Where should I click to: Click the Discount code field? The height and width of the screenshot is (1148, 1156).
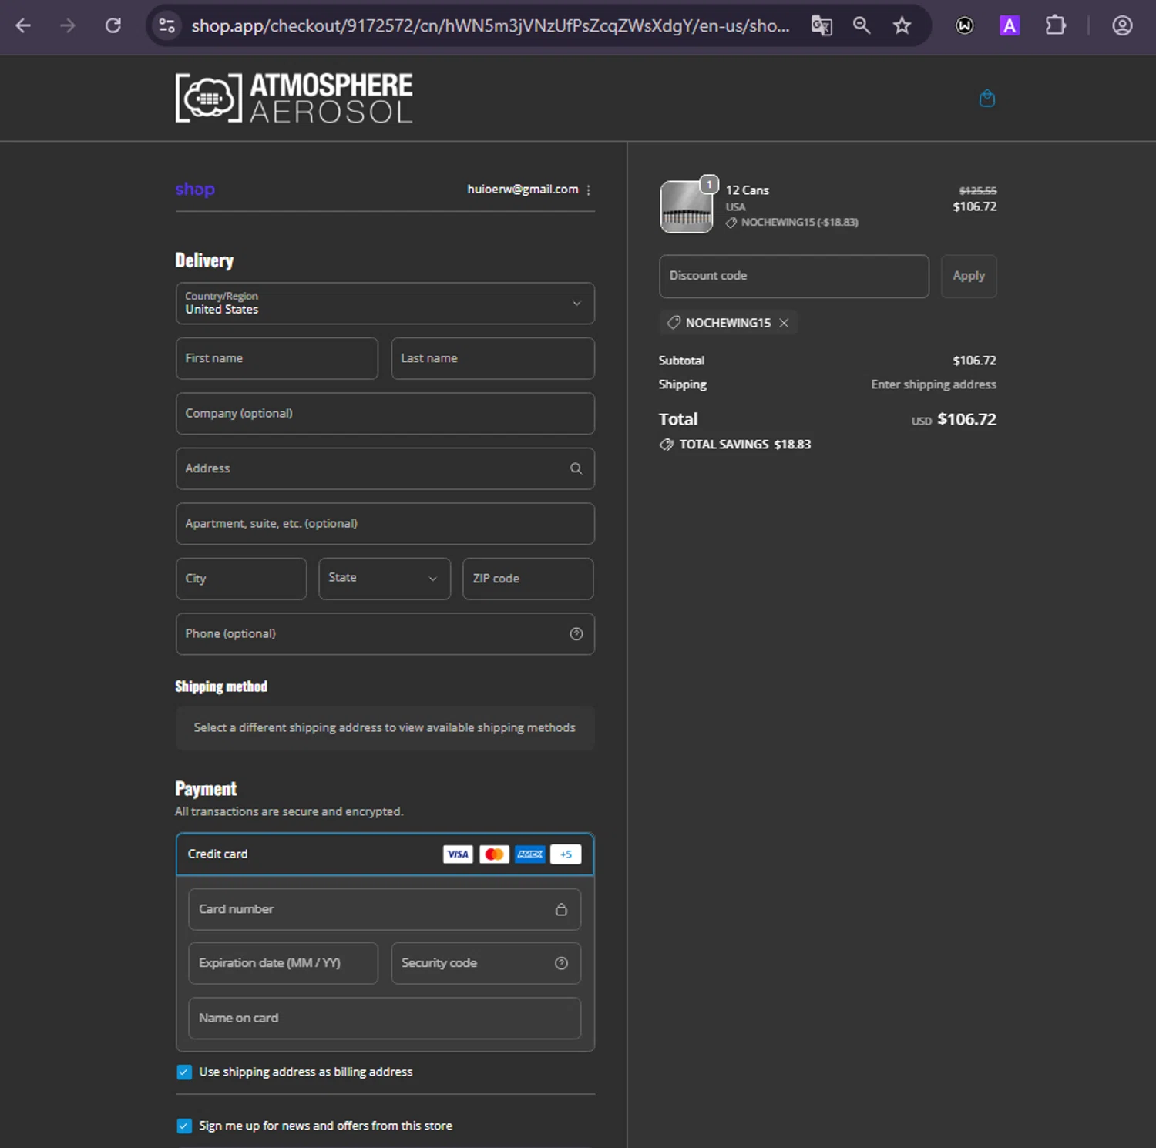tap(794, 276)
